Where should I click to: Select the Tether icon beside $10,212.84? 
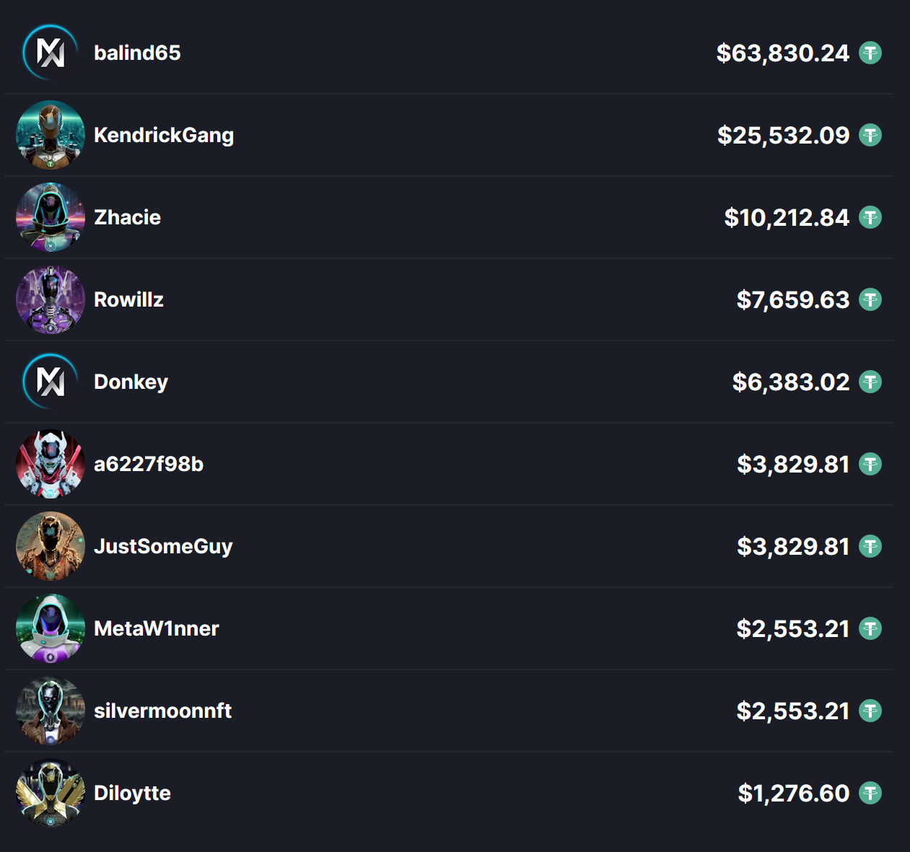870,217
